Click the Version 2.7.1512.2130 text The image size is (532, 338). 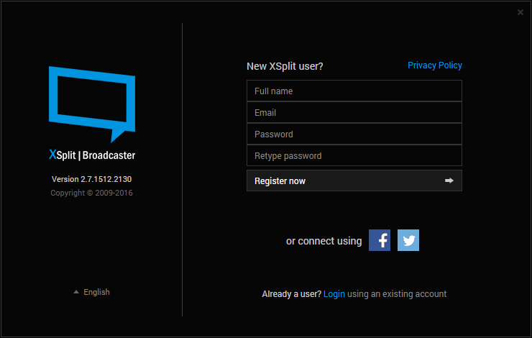(x=91, y=179)
